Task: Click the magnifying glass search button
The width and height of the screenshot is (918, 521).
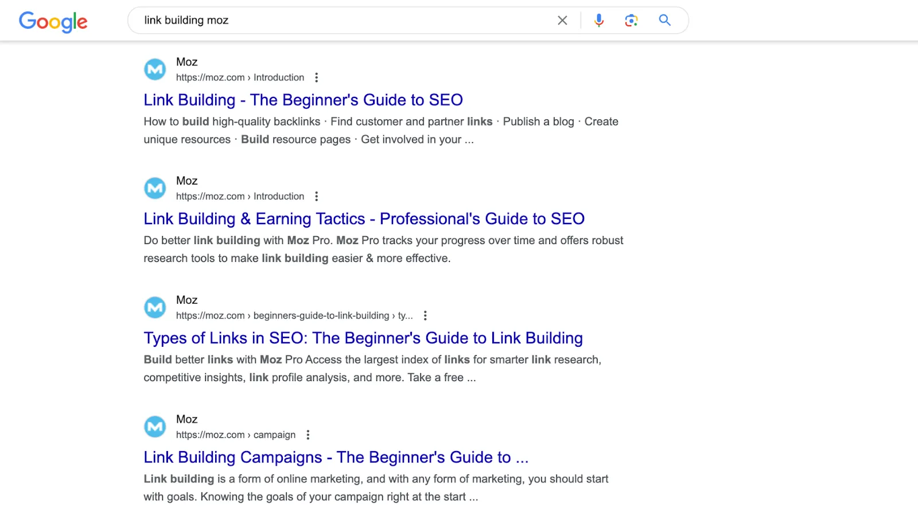Action: click(664, 21)
